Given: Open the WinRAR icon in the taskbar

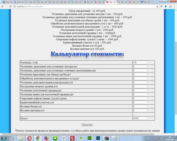Looking at the screenshot, I should point(106,138).
